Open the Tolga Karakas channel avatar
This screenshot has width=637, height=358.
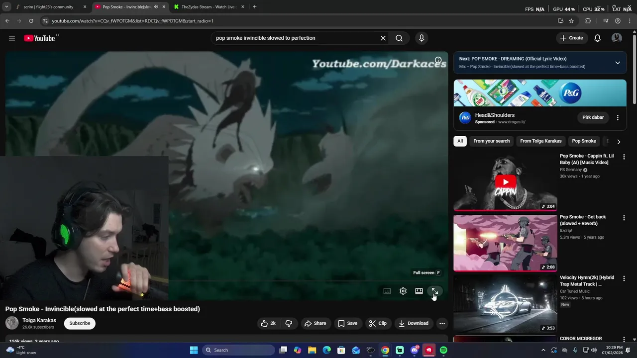pos(12,323)
